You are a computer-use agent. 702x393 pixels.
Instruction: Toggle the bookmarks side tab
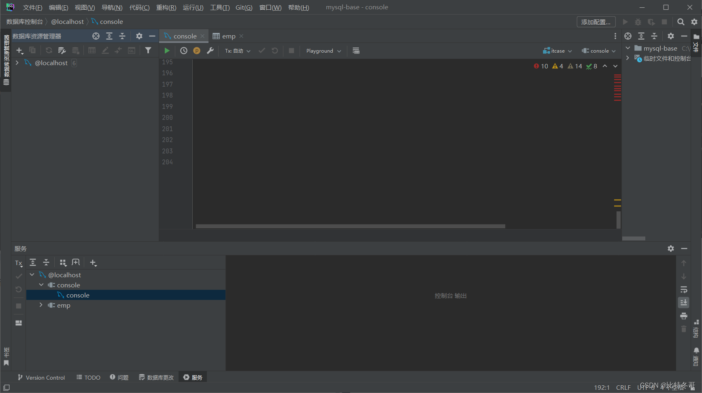[x=6, y=357]
